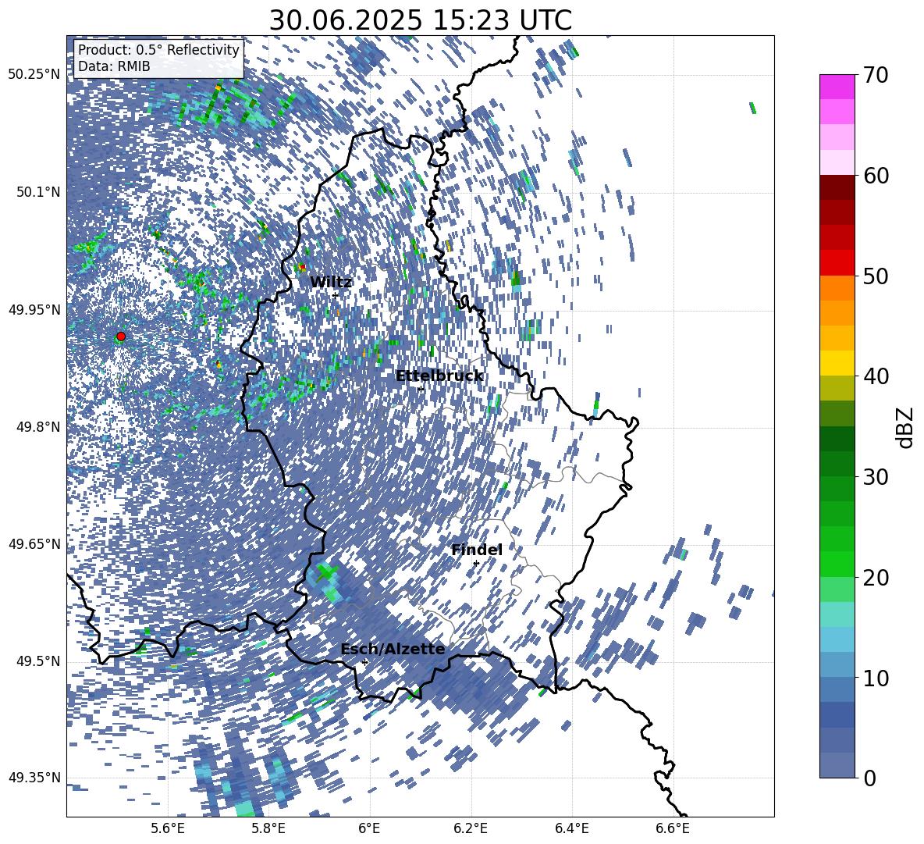Click the 'Product: 0.5° Reflectivity' text
Viewport: 924px width, 844px height.
(x=158, y=50)
